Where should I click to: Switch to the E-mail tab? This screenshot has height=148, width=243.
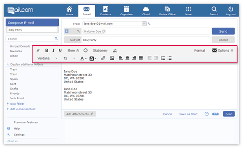87,11
